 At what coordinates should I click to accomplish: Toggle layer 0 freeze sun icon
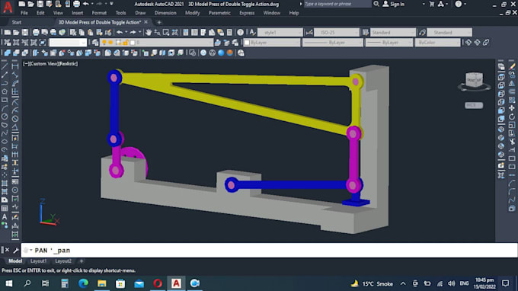[110, 43]
